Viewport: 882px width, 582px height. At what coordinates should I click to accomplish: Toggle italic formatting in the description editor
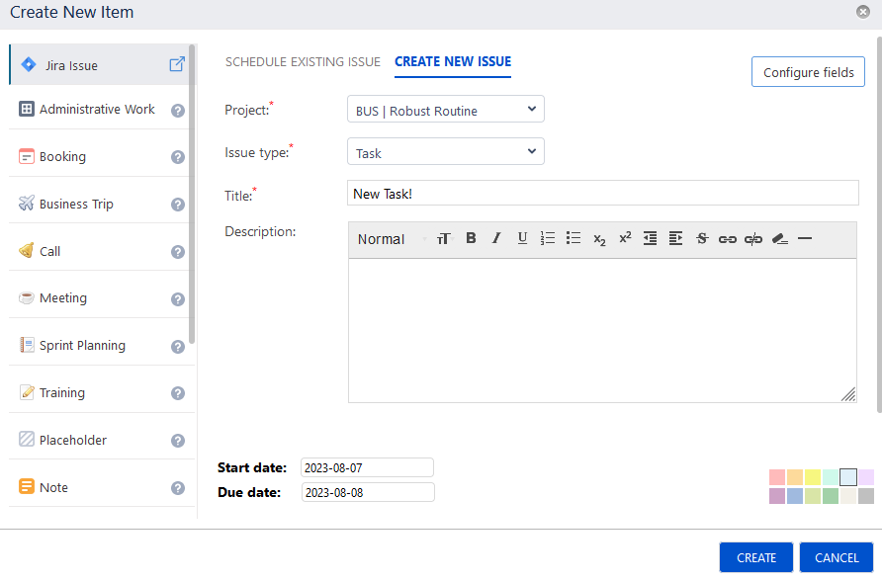pyautogui.click(x=495, y=238)
